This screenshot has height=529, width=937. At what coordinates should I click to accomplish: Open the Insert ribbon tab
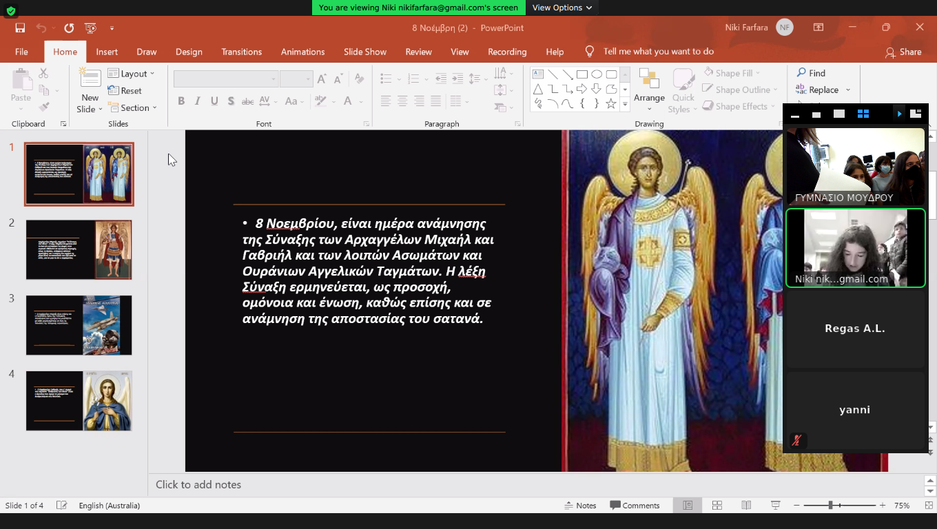(x=107, y=52)
